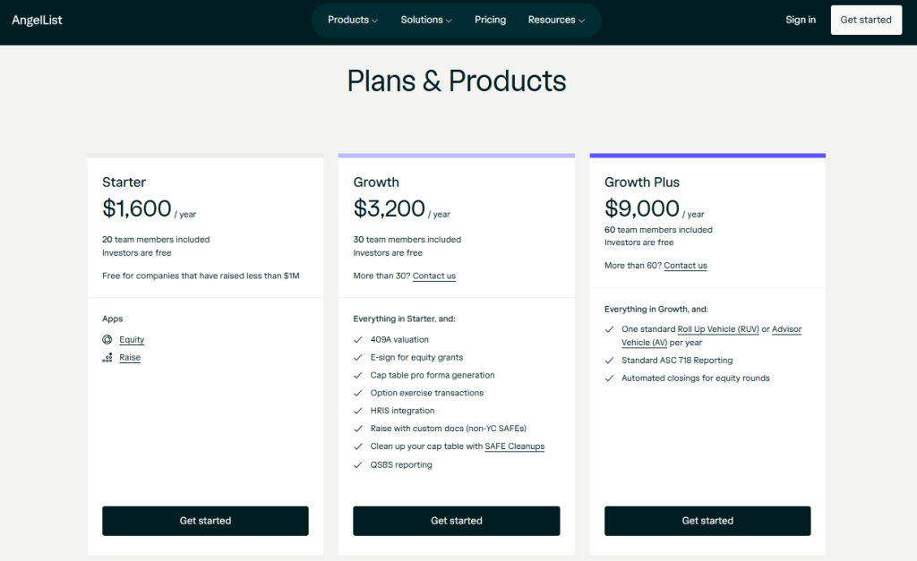The height and width of the screenshot is (561, 917).
Task: Click Sign in in the header
Action: [801, 20]
